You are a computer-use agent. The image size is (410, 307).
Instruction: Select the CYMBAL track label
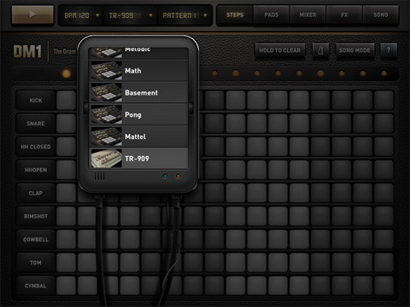coord(36,286)
